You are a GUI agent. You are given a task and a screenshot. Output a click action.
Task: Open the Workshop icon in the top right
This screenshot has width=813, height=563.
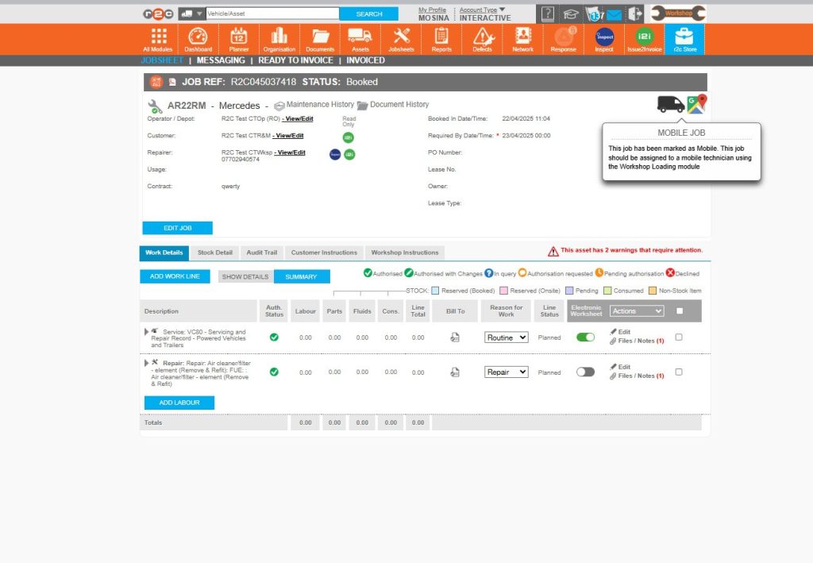coord(679,13)
